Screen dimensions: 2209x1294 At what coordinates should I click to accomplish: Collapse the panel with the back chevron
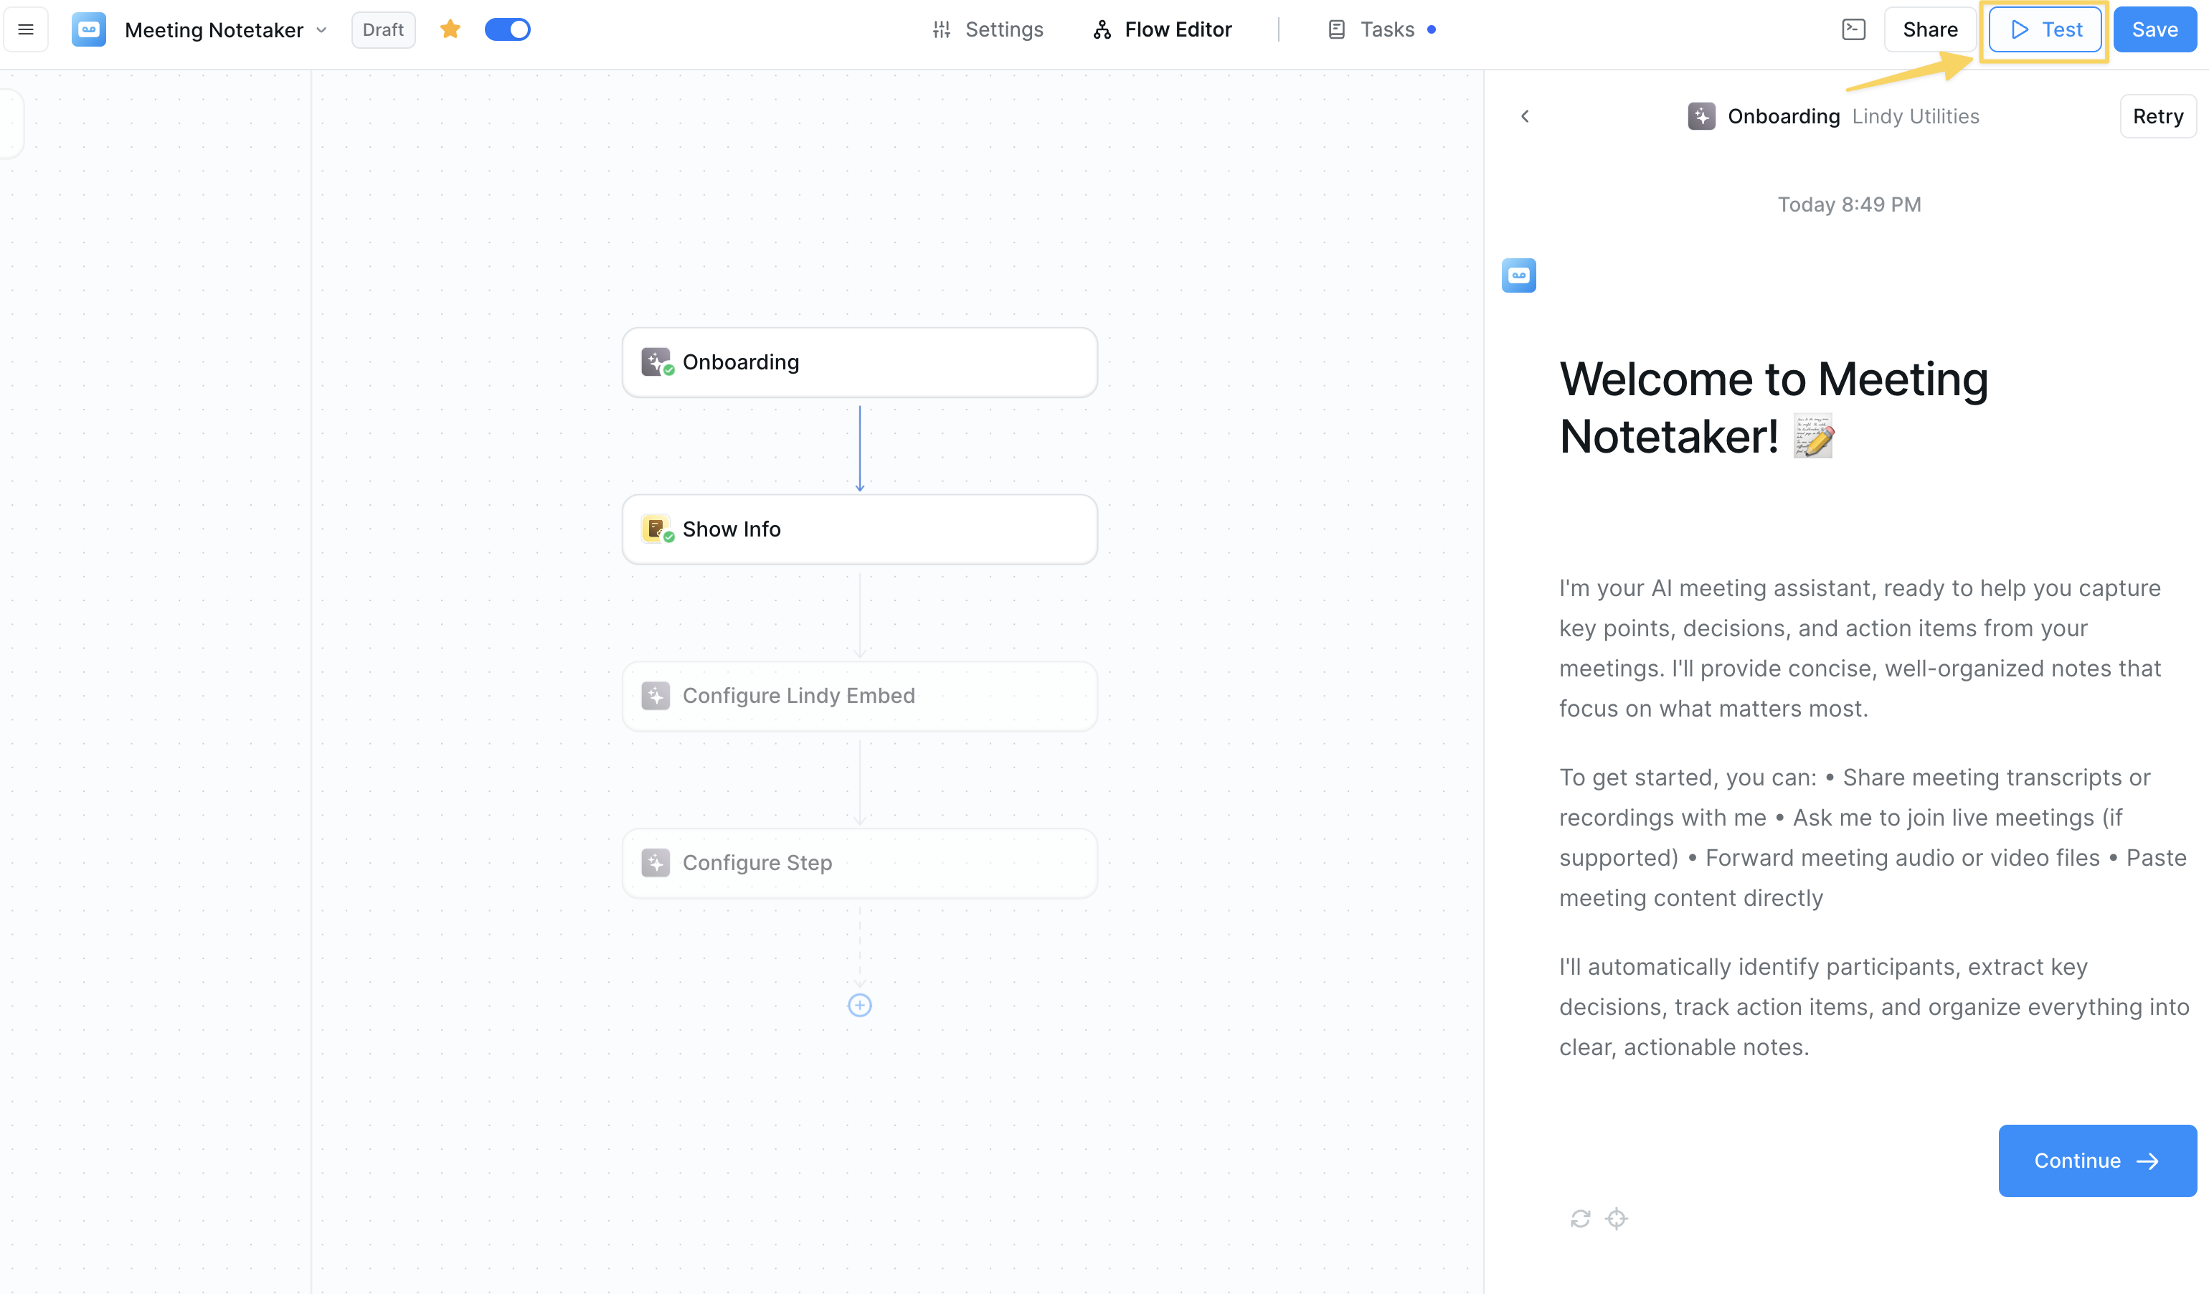[x=1526, y=117]
